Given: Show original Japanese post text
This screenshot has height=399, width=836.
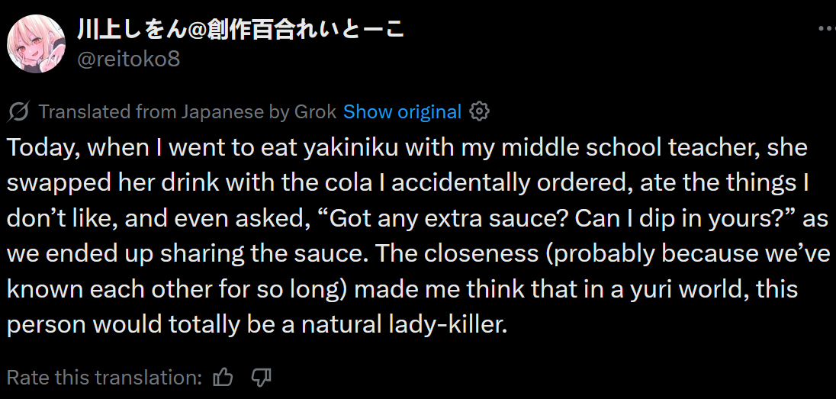Looking at the screenshot, I should 402,112.
